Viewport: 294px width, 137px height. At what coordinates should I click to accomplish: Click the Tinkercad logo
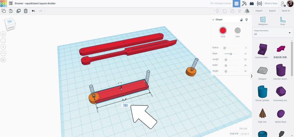click(3, 3)
